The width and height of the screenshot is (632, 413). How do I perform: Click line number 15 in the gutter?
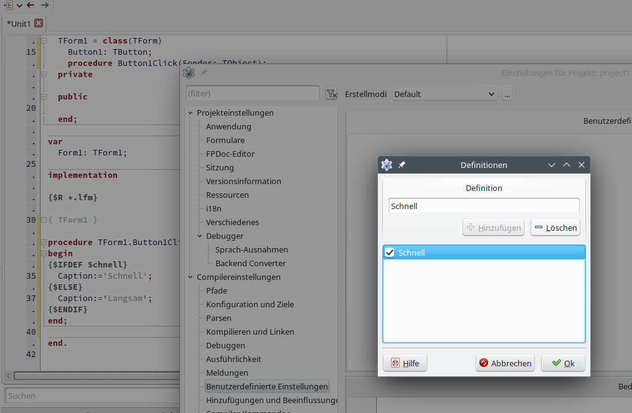(x=31, y=52)
